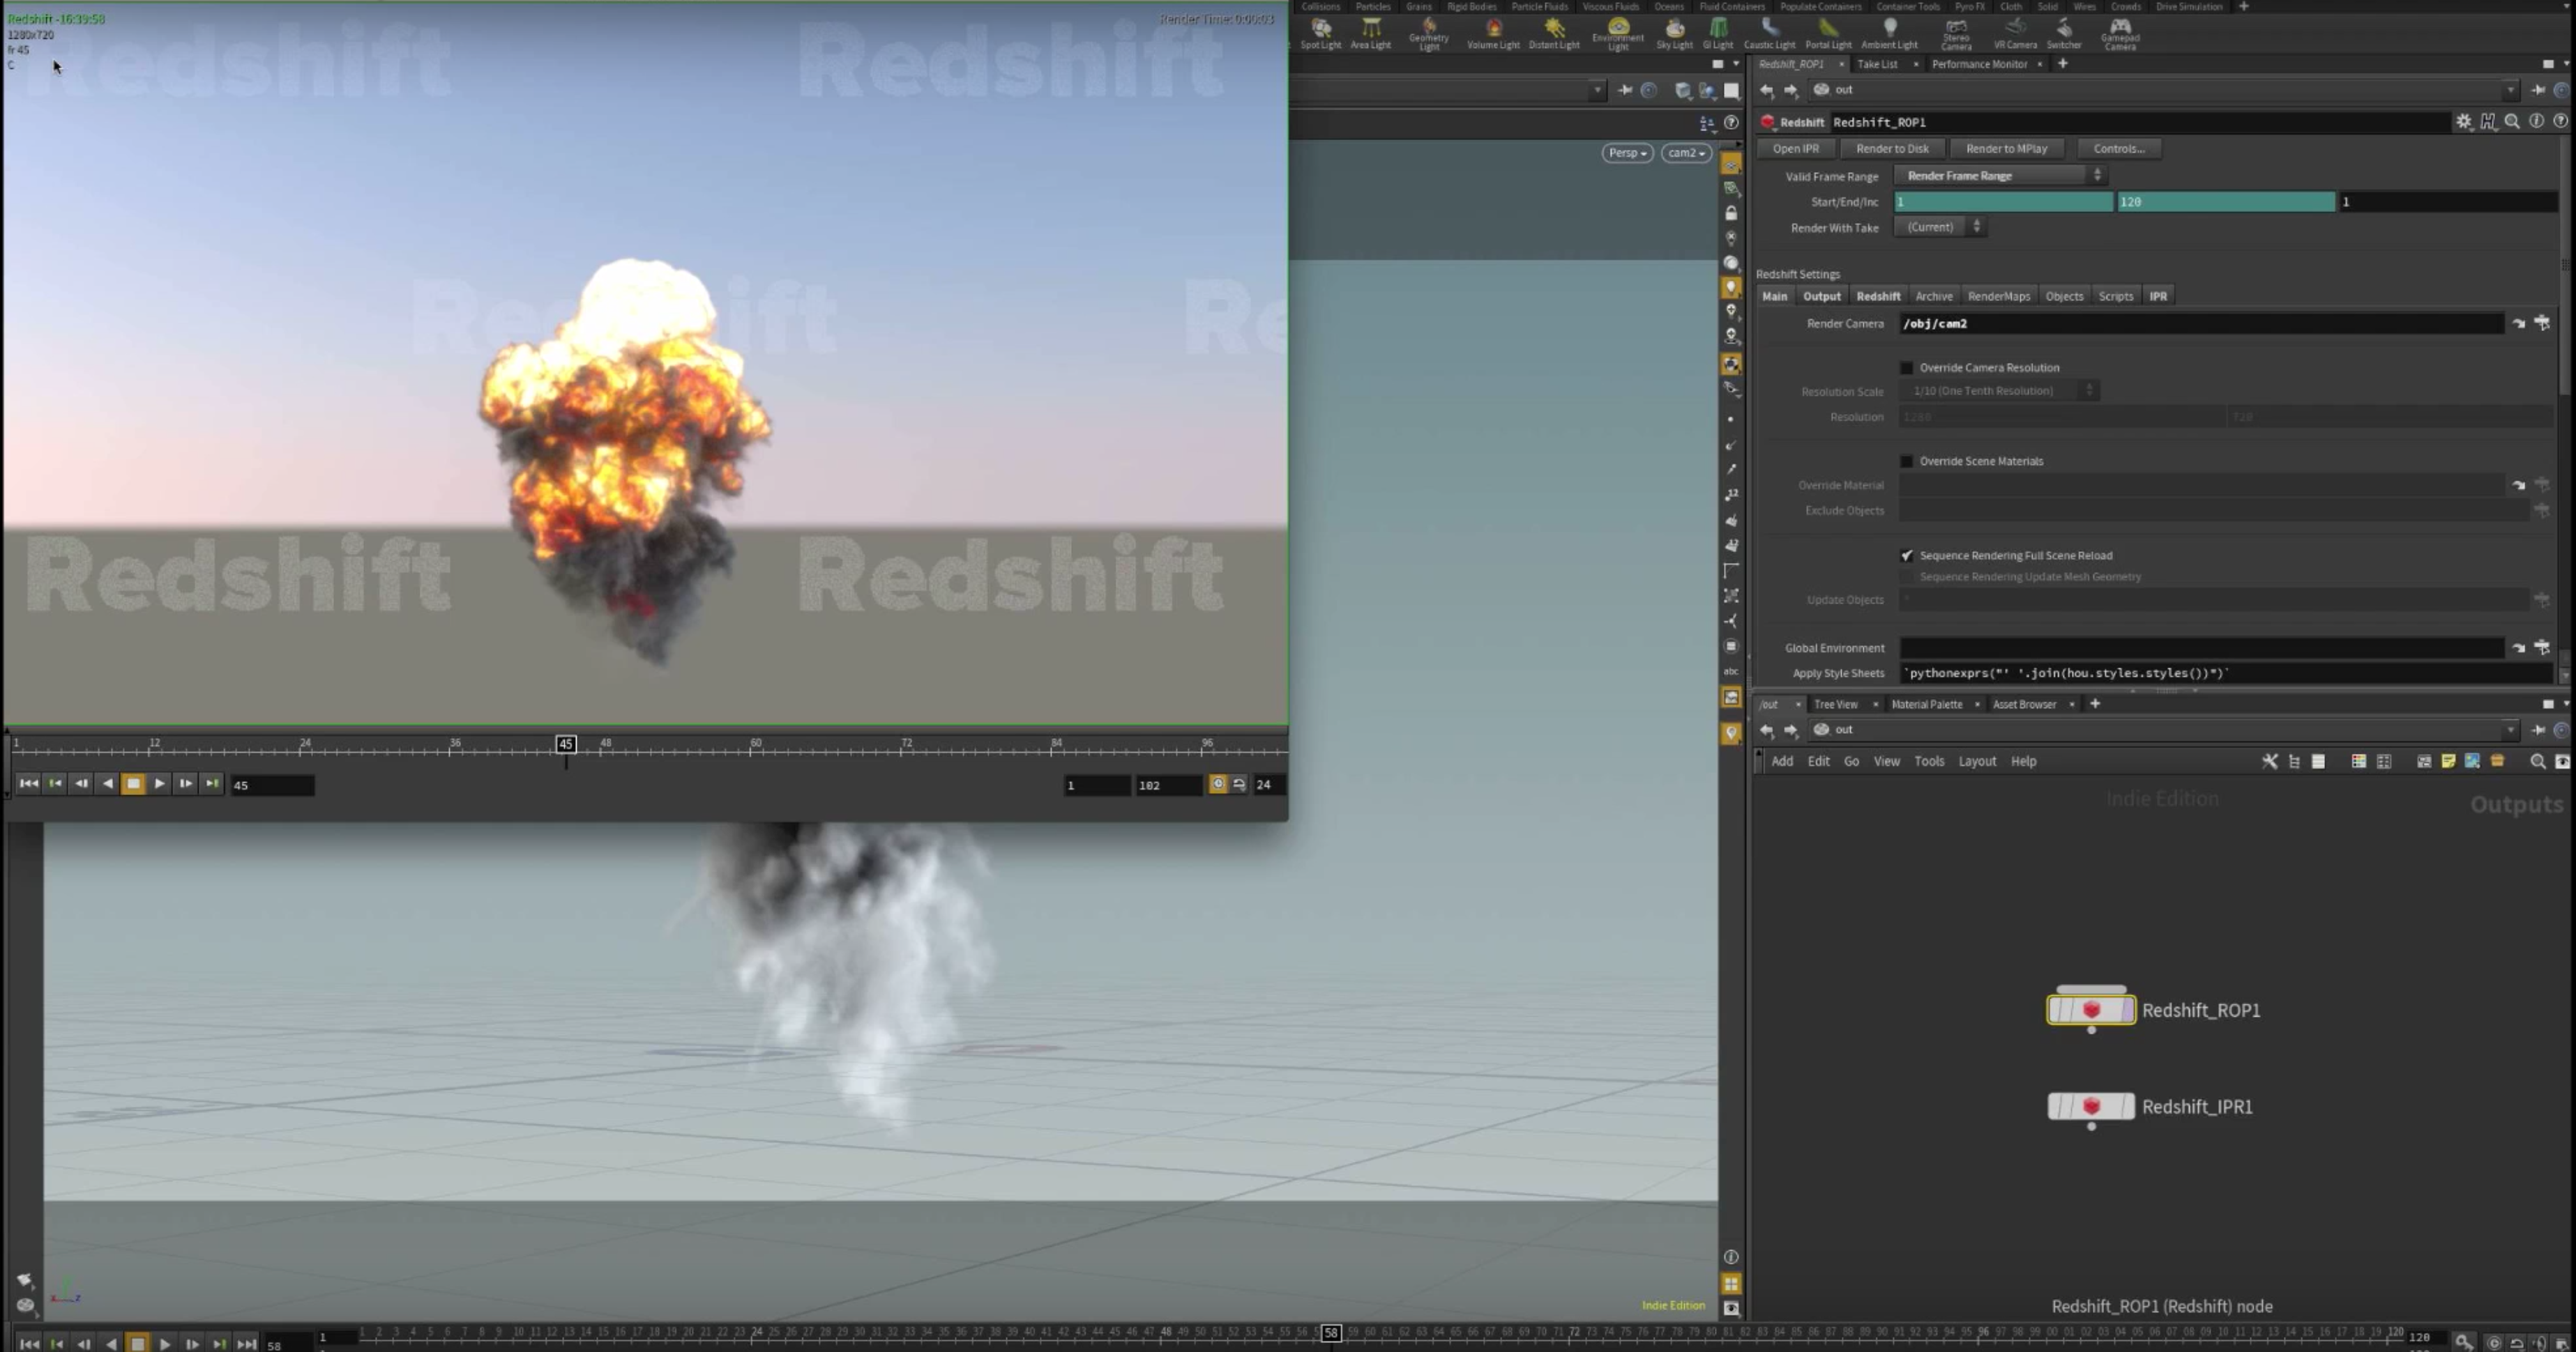2576x1352 pixels.
Task: Click the Render to MPlay button
Action: (x=2006, y=149)
